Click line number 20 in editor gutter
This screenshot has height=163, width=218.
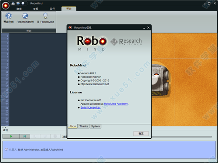(x=7, y=104)
